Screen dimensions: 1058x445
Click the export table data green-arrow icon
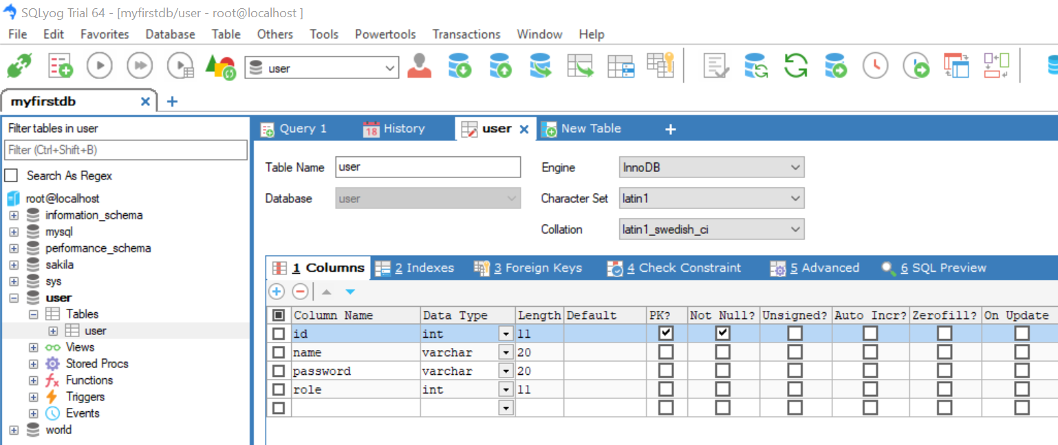point(580,66)
